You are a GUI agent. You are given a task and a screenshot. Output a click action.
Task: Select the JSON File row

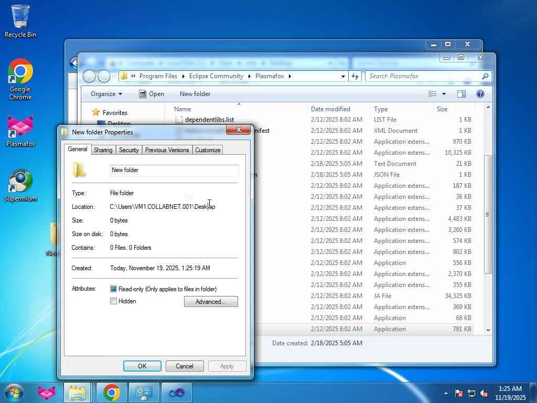click(x=386, y=175)
